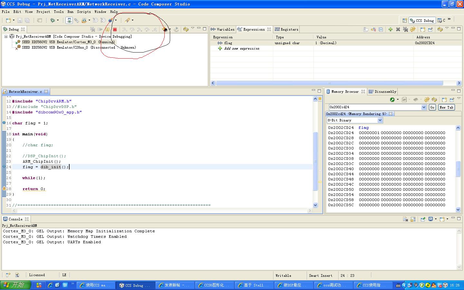Viewport: 464px width, 290px height.
Task: Click the Windows Start button
Action: [15, 285]
